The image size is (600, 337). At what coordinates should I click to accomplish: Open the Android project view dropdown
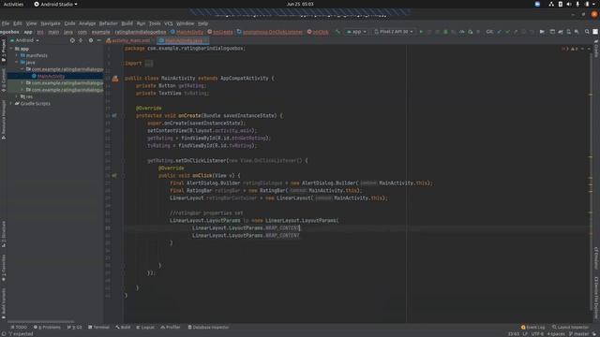[x=25, y=40]
